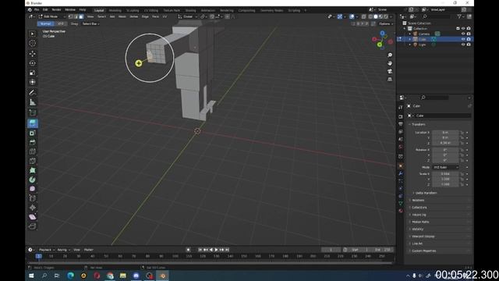Open the Global orientation dropdown
Screen dimensions: 499x281
[x=188, y=16]
